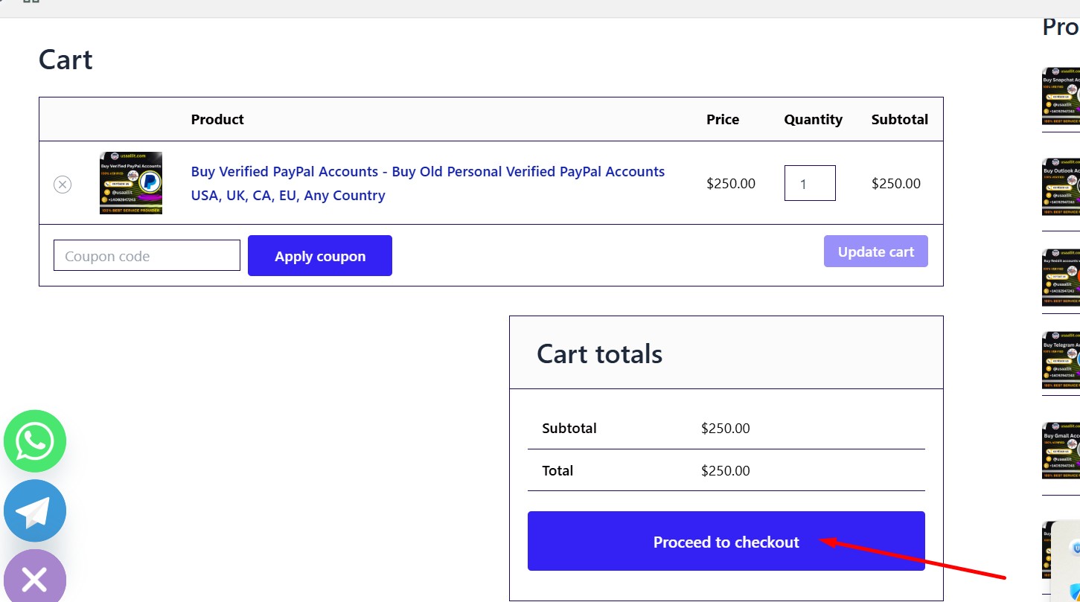Screen dimensions: 1080x602
Task: Select the quantity input box
Action: click(810, 182)
